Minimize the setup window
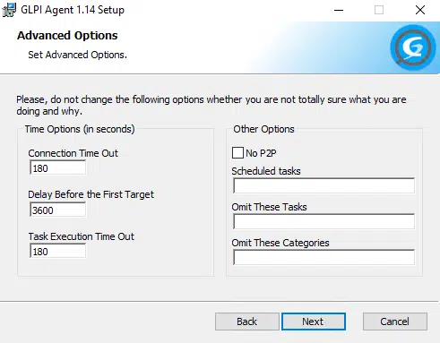The image size is (440, 343). coord(339,10)
